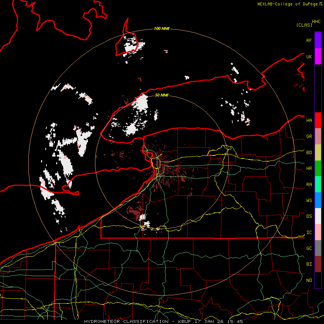The height and width of the screenshot is (324, 324).
Task: Click the WS legend label
Action: tap(309, 201)
